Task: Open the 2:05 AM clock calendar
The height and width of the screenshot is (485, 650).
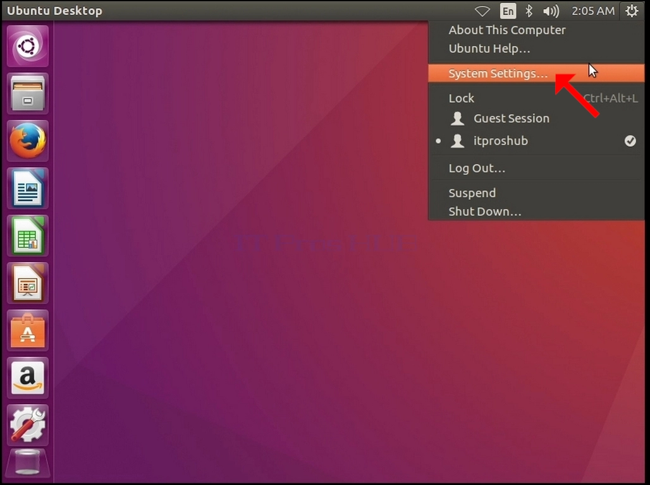Action: tap(593, 11)
